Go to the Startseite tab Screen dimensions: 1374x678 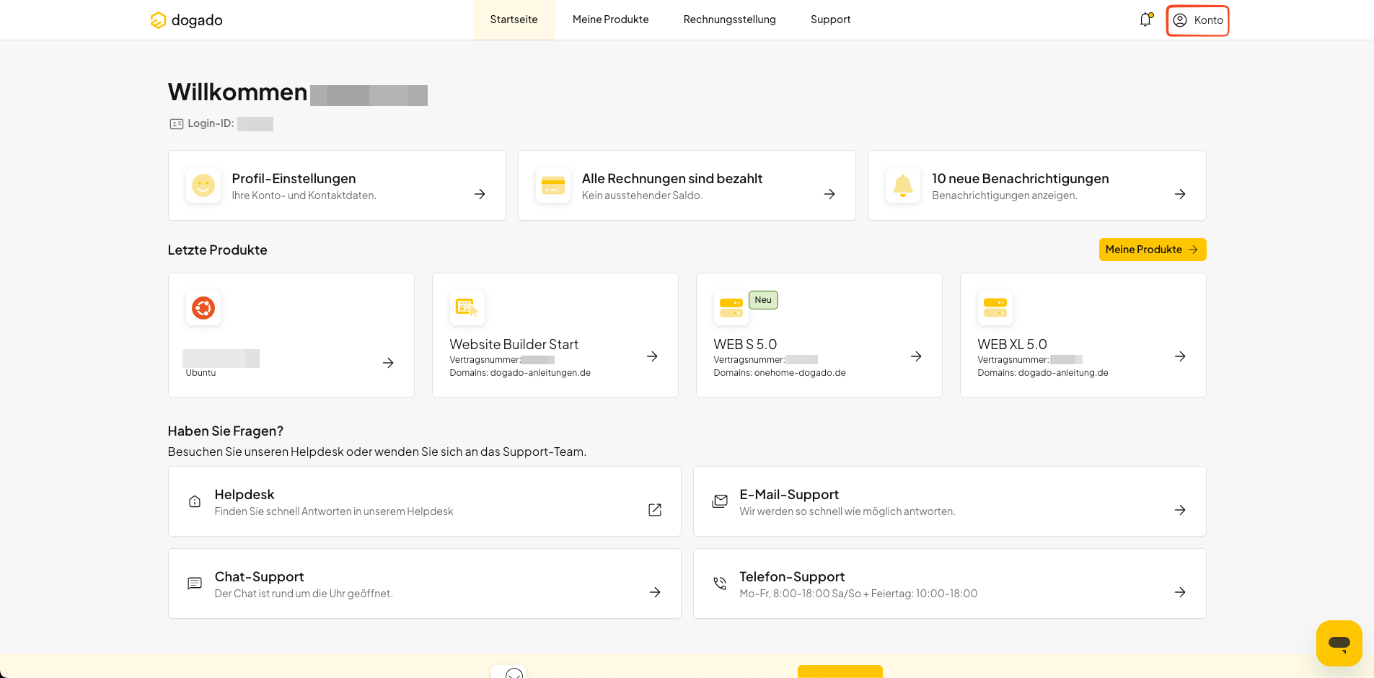click(514, 19)
